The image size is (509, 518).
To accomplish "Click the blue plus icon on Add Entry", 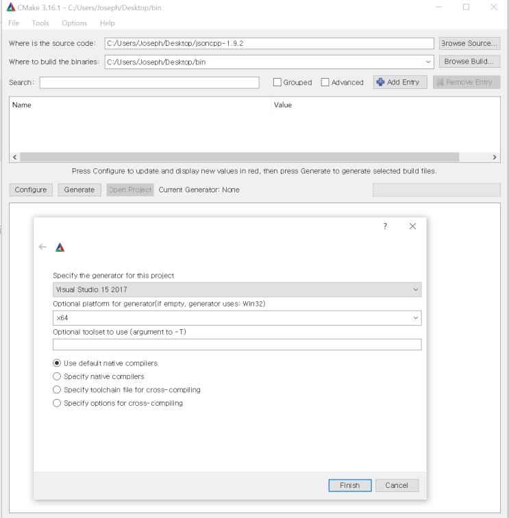I will click(380, 82).
